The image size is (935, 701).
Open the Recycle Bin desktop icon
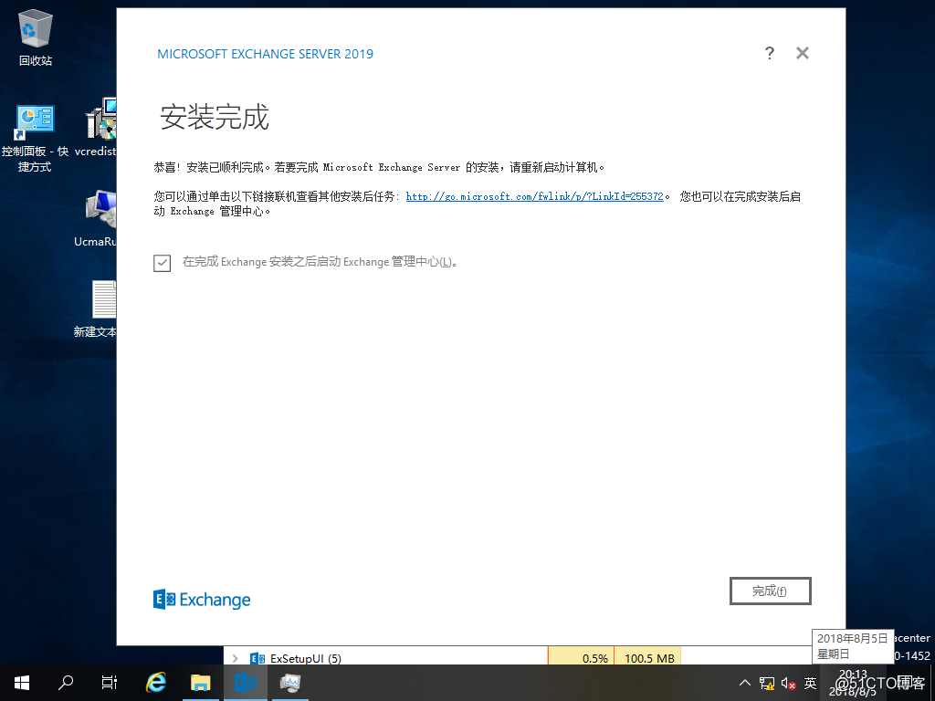36,38
